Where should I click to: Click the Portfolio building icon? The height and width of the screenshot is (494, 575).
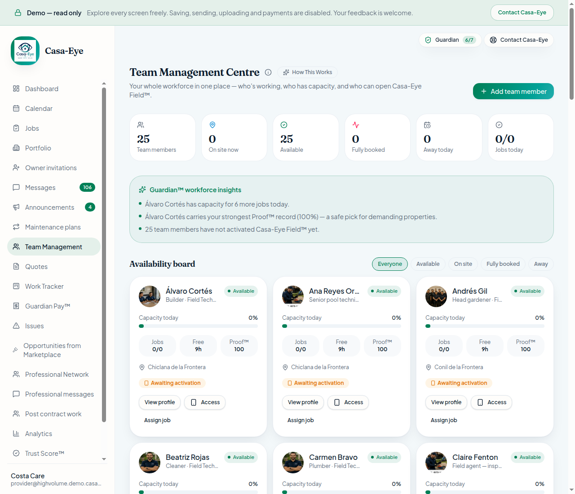point(16,148)
